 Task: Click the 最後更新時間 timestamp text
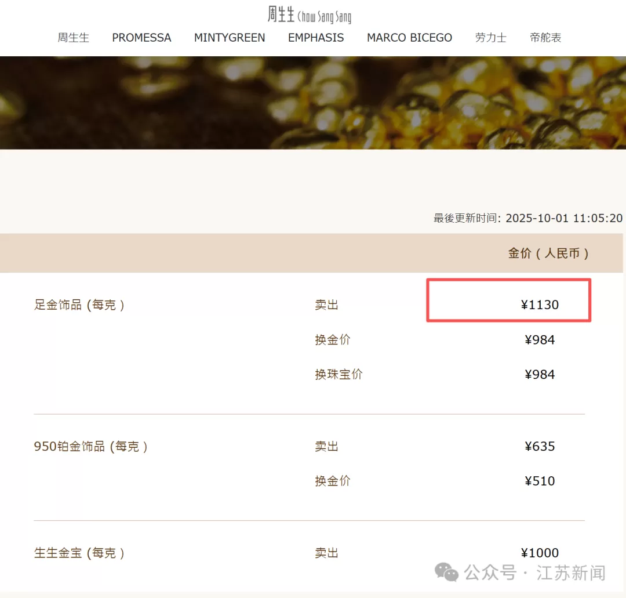[x=526, y=218]
